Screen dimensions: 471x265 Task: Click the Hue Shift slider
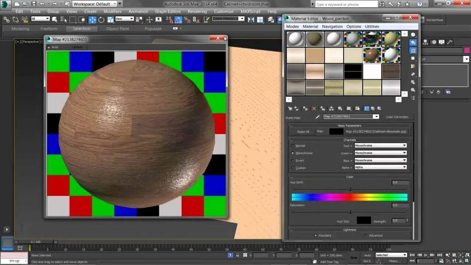[350, 189]
